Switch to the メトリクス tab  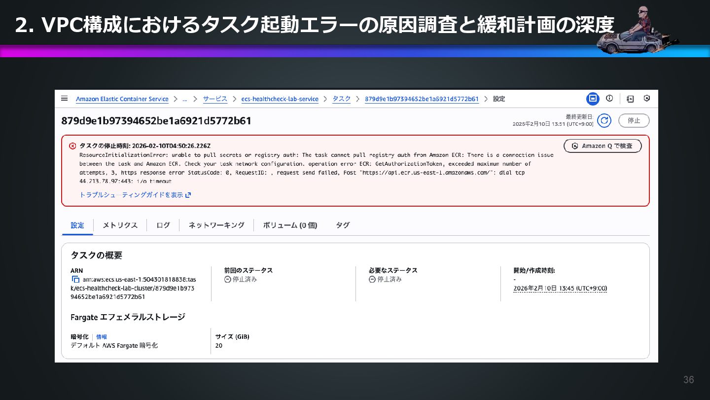pos(120,225)
